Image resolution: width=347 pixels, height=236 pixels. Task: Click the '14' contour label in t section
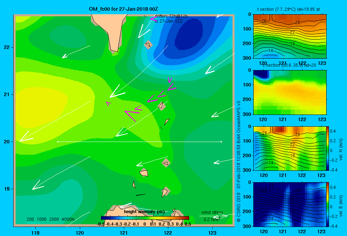click(270, 51)
